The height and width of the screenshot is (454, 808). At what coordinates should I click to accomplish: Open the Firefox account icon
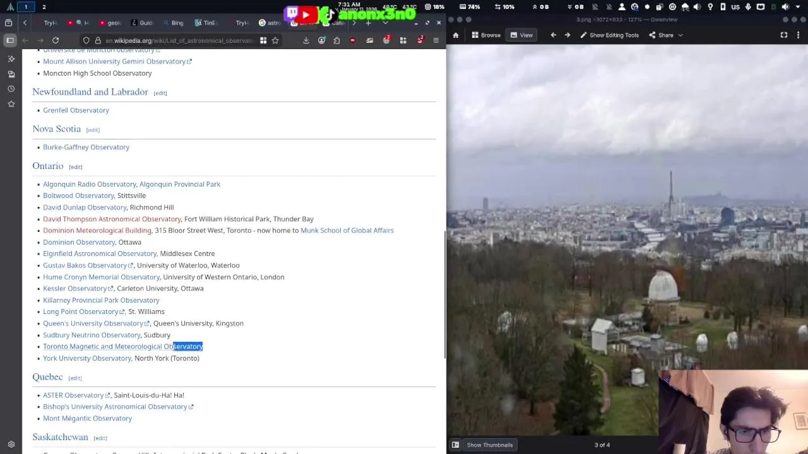322,40
